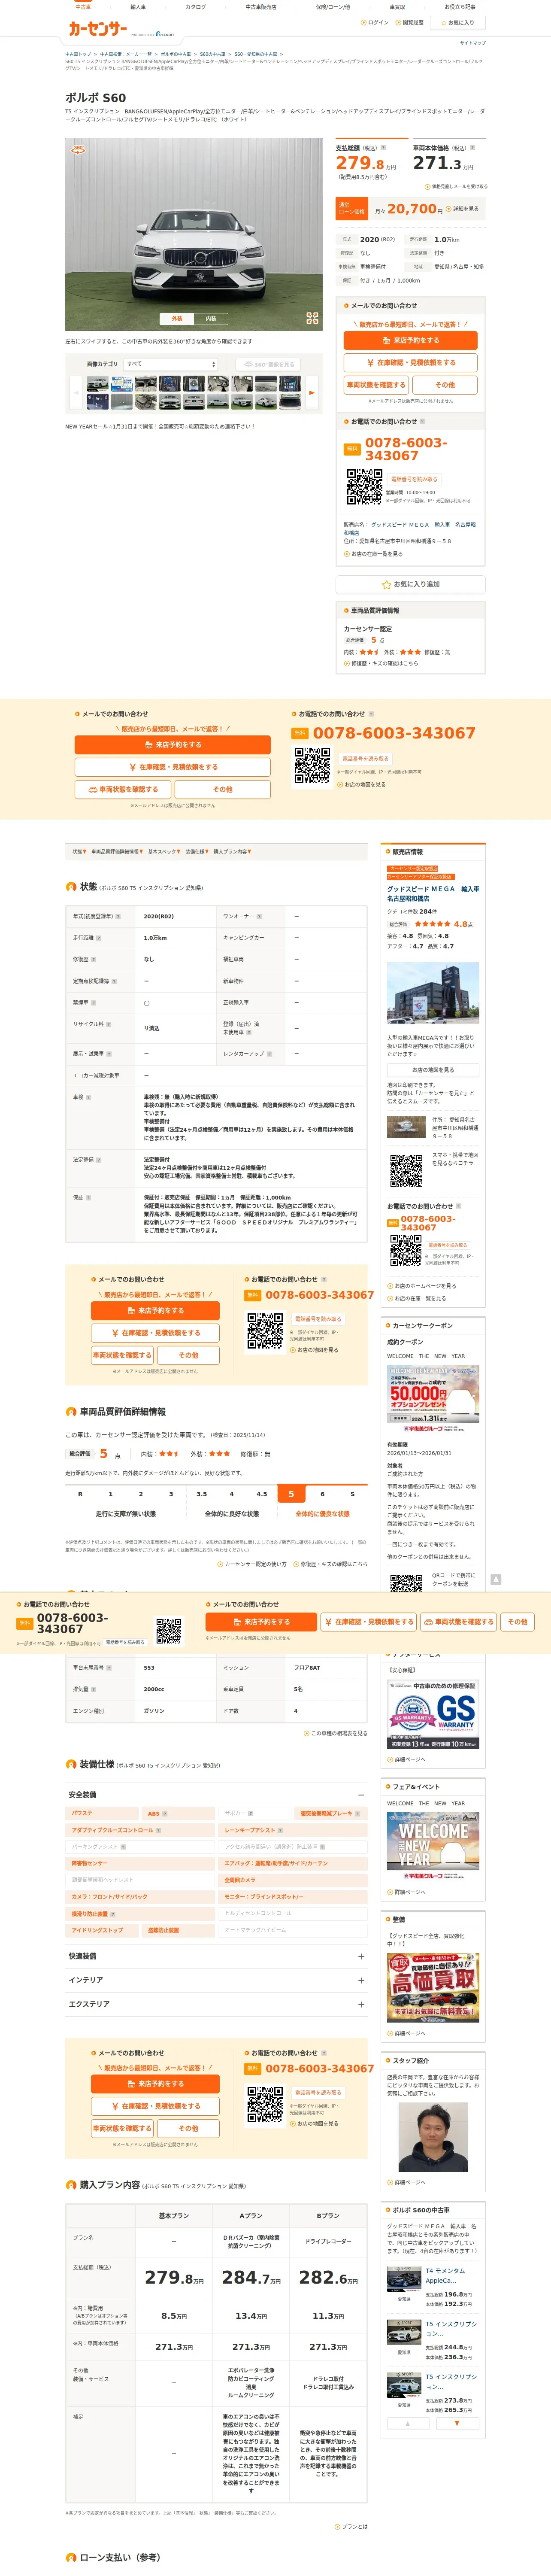The width and height of the screenshot is (551, 2576).
Task: Jump to 車両品質評価詳細情報 anchor
Action: 117,852
